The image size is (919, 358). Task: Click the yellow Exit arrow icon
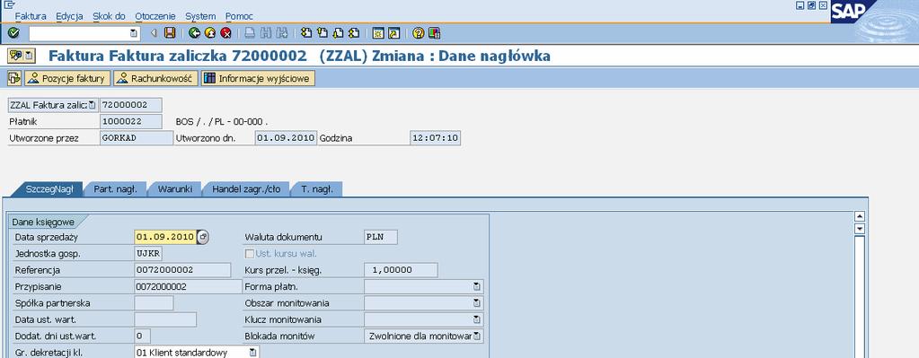[x=210, y=33]
